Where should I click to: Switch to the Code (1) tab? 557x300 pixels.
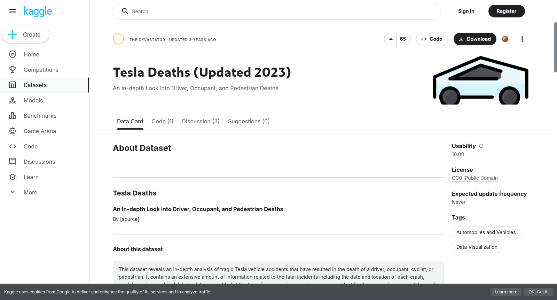pyautogui.click(x=163, y=121)
